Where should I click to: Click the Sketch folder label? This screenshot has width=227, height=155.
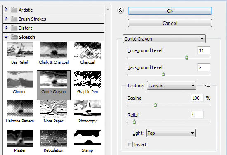tap(27, 37)
